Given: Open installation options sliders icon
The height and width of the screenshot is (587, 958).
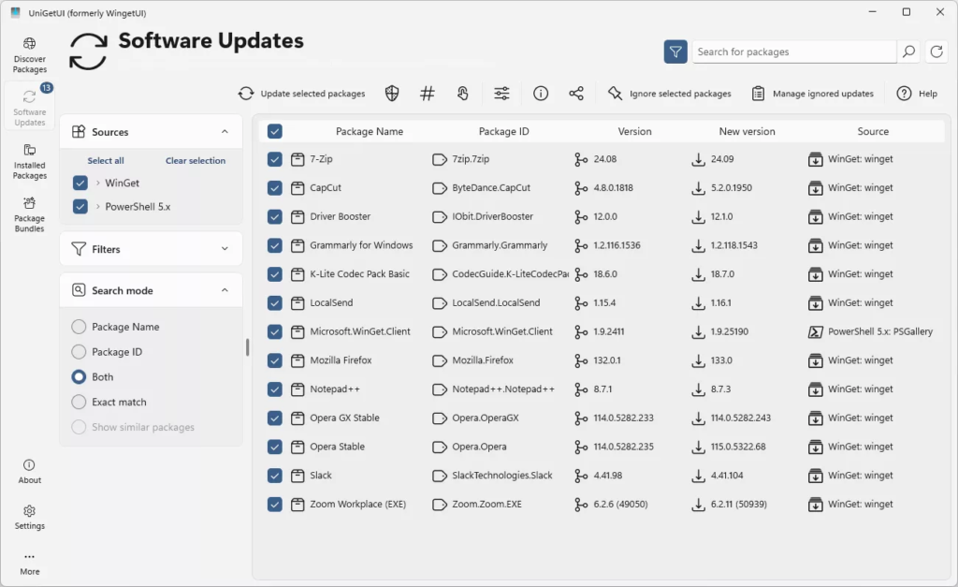Looking at the screenshot, I should click(502, 94).
